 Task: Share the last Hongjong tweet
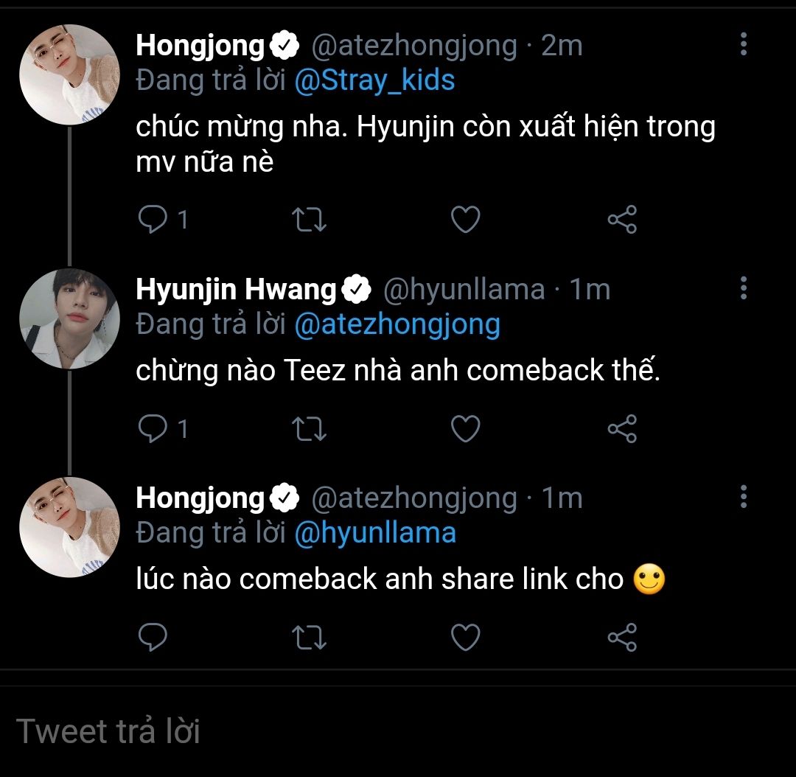coord(621,638)
